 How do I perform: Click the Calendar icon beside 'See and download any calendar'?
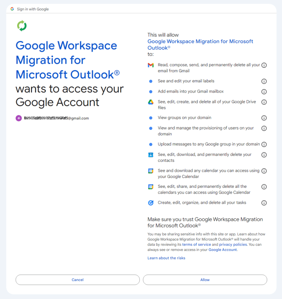coord(151,171)
